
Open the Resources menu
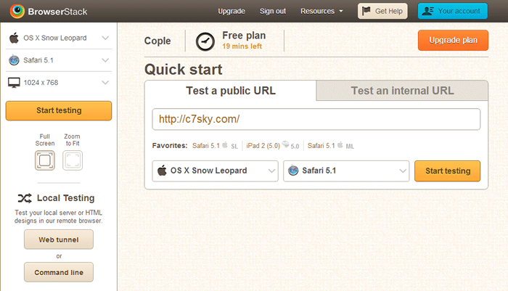(321, 11)
